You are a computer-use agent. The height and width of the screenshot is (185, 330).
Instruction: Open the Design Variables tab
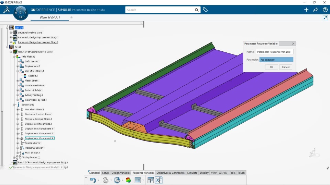click(x=121, y=173)
